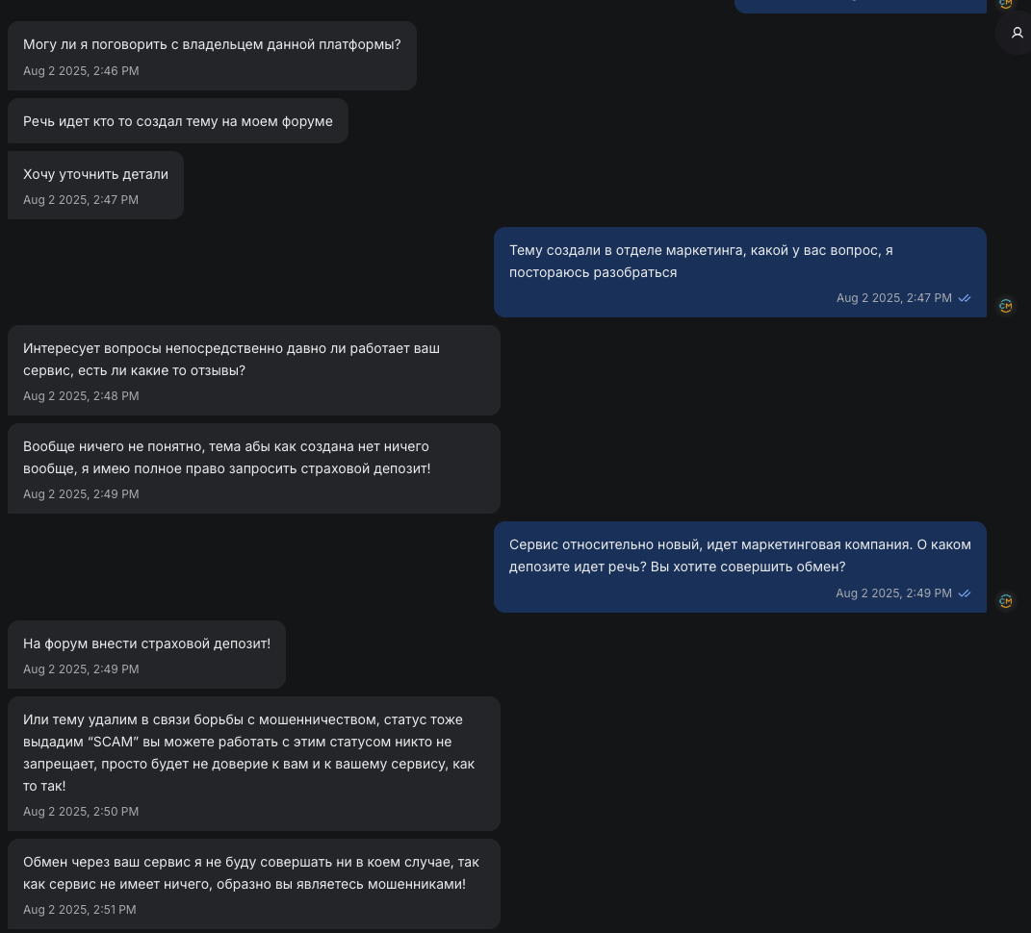Click reply "Сервис относительно новый" bubble
The image size is (1031, 933).
(x=739, y=556)
